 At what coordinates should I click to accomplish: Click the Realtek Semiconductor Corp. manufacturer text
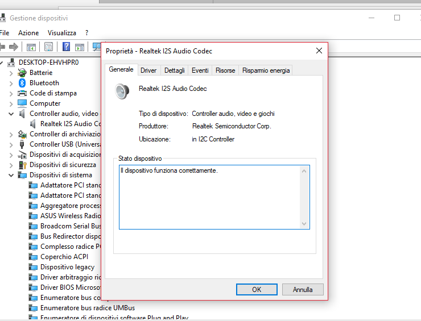click(x=232, y=126)
